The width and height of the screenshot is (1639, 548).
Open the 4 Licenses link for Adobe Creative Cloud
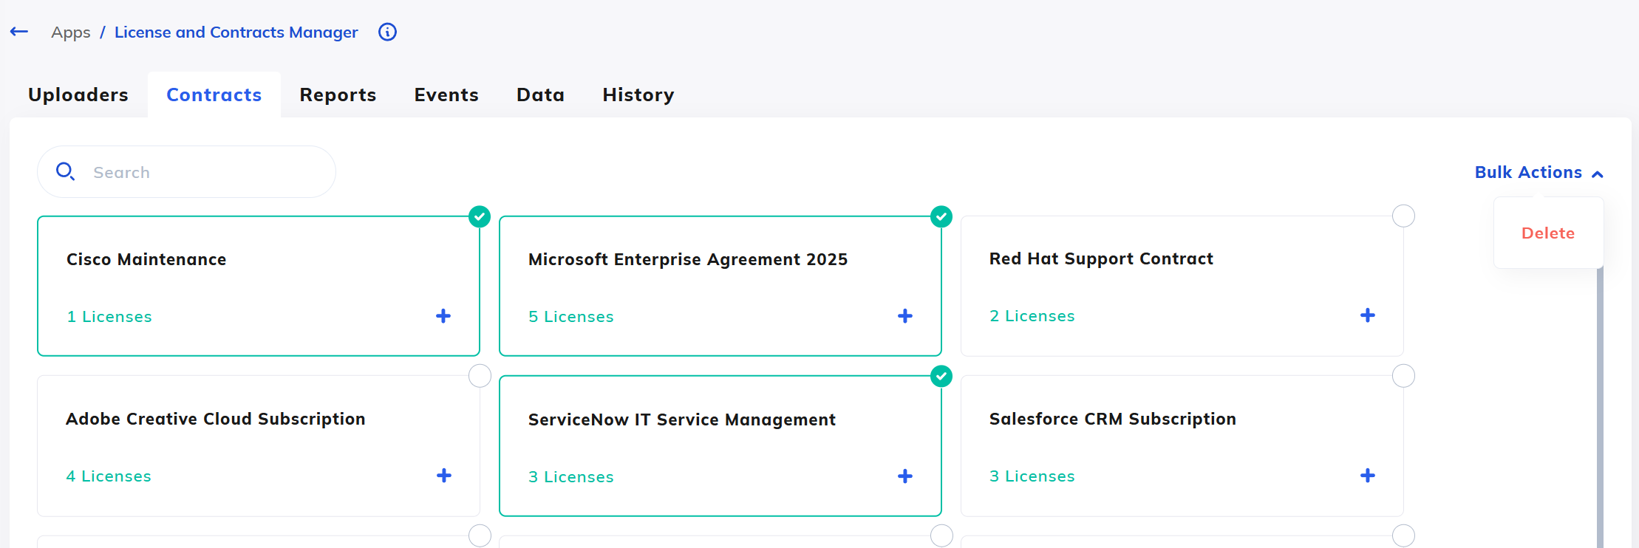[x=109, y=476]
